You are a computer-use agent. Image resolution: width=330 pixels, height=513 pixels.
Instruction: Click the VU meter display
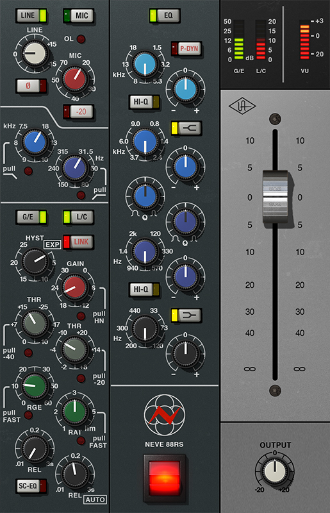point(304,40)
